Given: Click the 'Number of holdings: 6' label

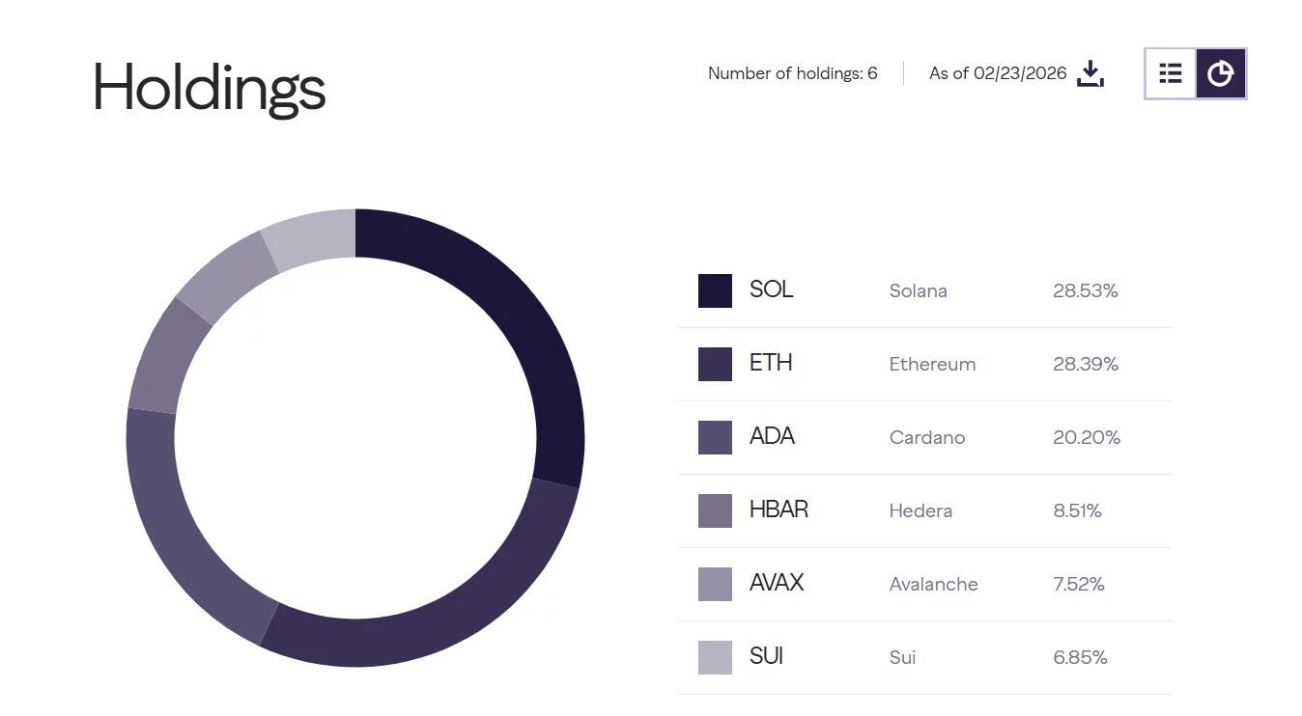Looking at the screenshot, I should 792,72.
